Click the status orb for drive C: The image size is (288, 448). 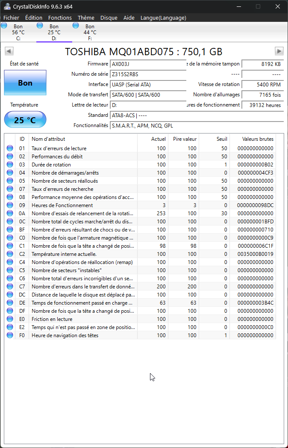[4, 26]
